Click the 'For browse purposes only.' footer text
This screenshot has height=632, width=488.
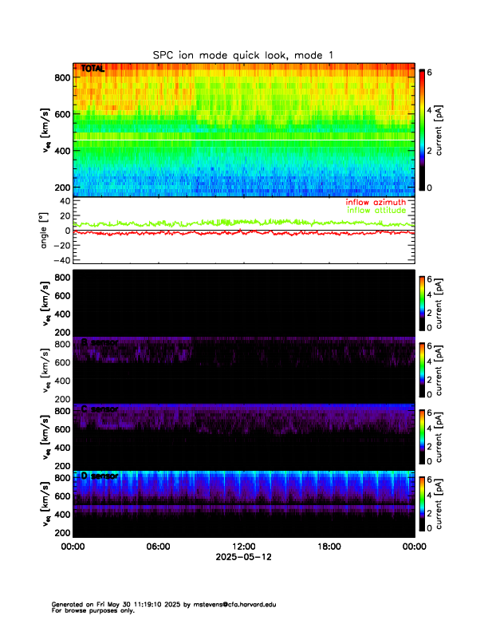(92, 610)
